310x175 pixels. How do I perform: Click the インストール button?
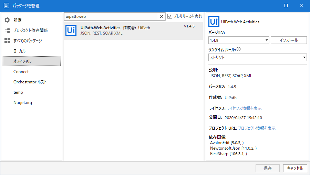(289, 40)
